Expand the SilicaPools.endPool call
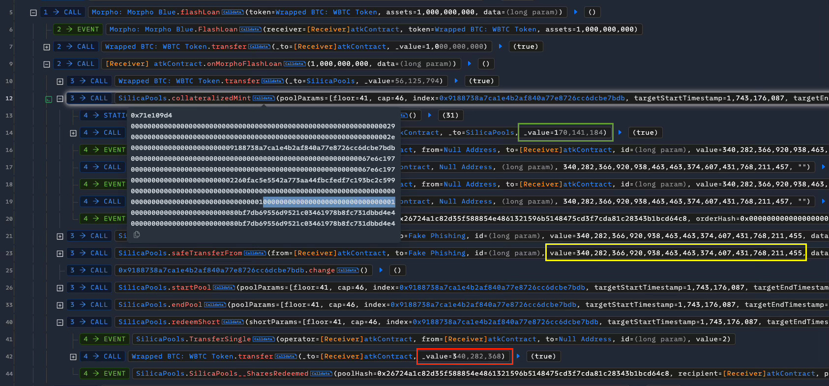The width and height of the screenshot is (829, 386). click(x=60, y=305)
